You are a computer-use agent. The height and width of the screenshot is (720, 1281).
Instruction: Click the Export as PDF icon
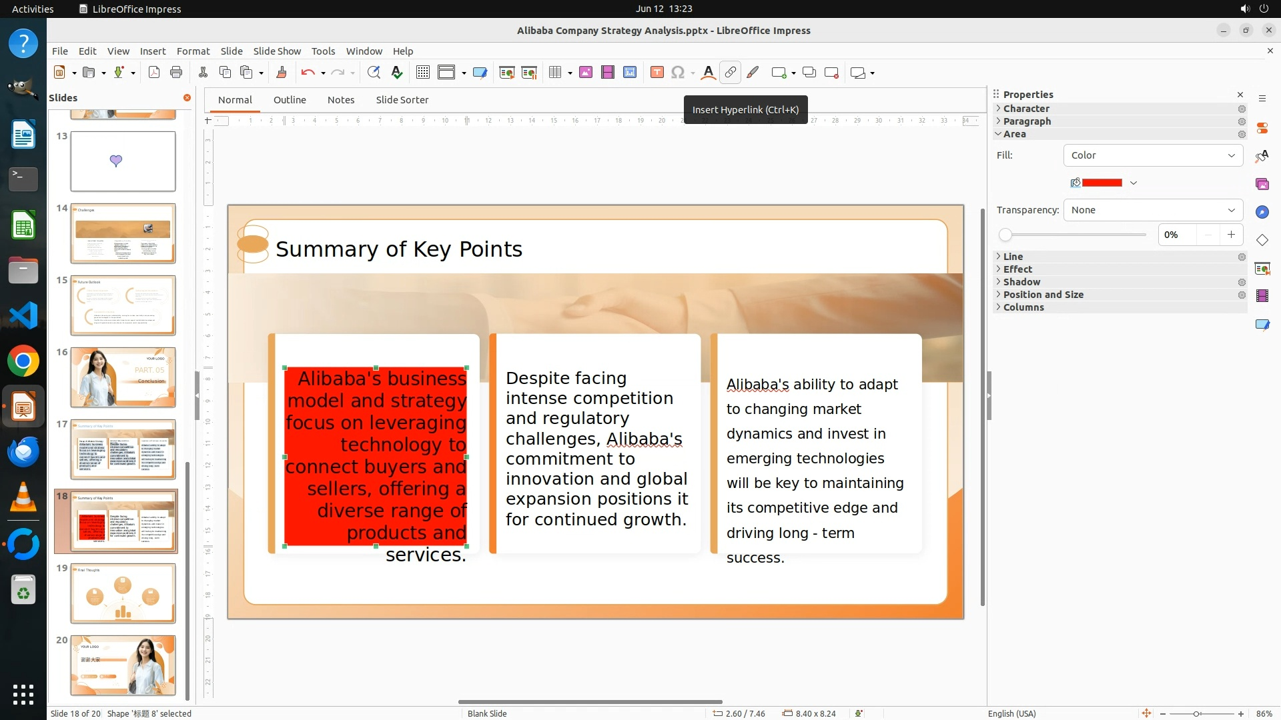[154, 73]
